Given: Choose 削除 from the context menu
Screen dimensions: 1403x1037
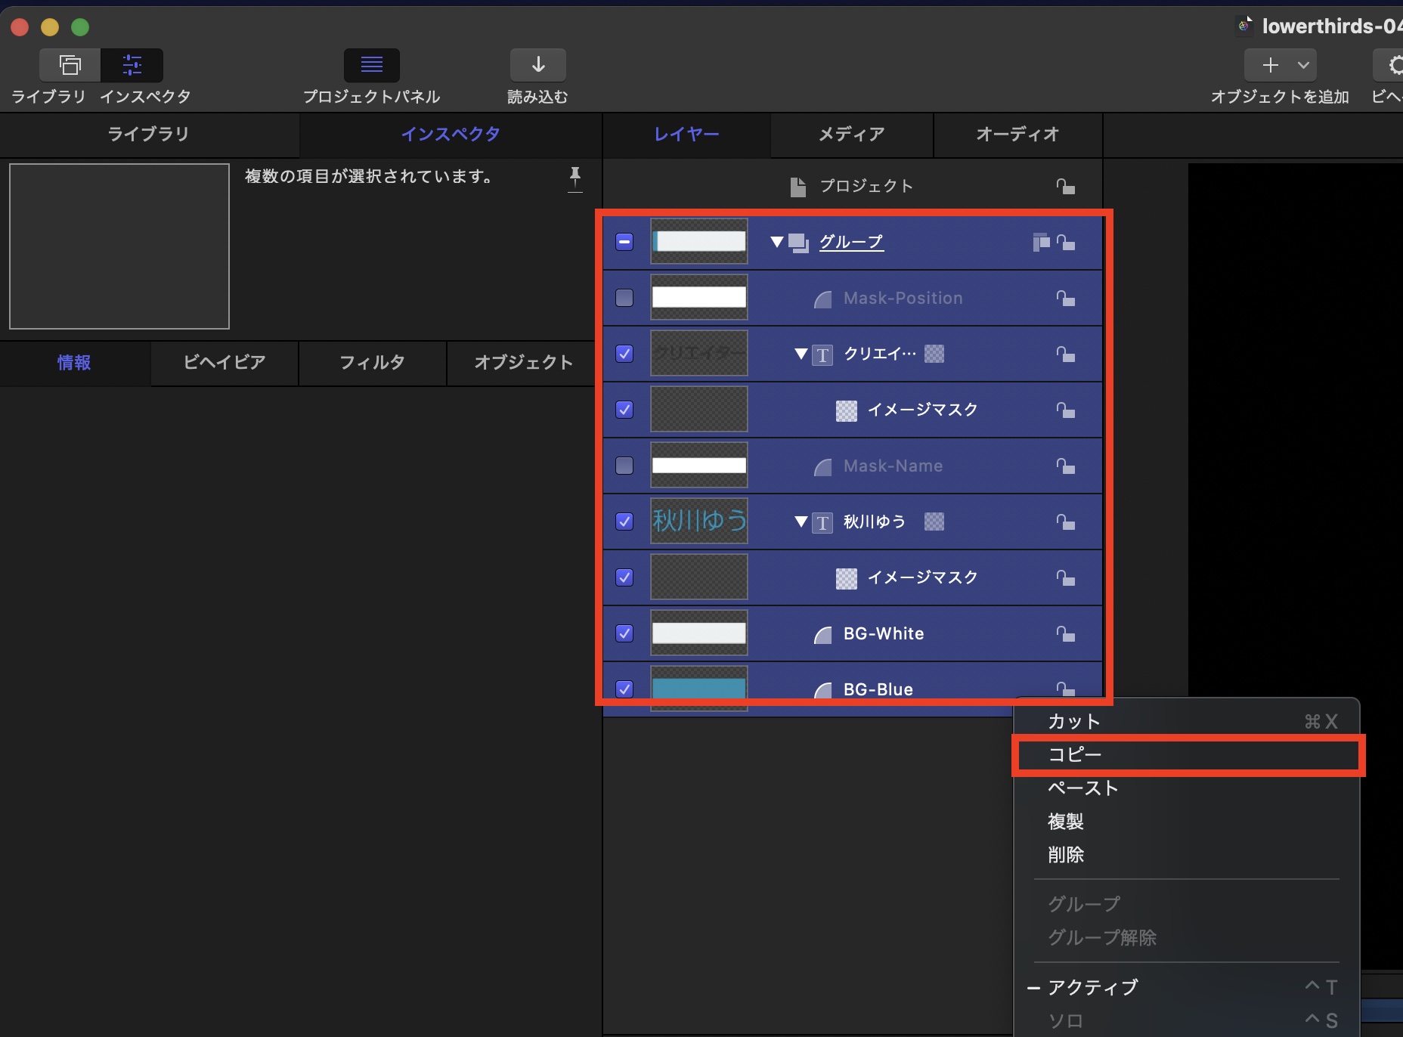Looking at the screenshot, I should point(1186,854).
